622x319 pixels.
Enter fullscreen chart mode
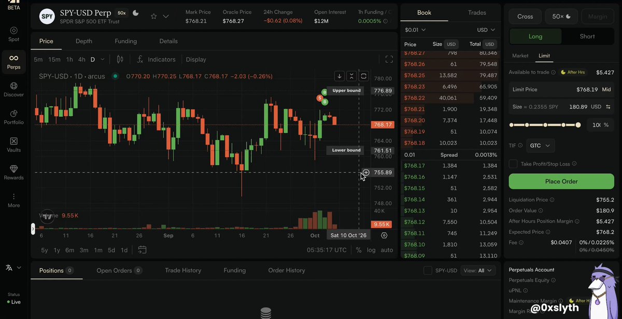389,59
